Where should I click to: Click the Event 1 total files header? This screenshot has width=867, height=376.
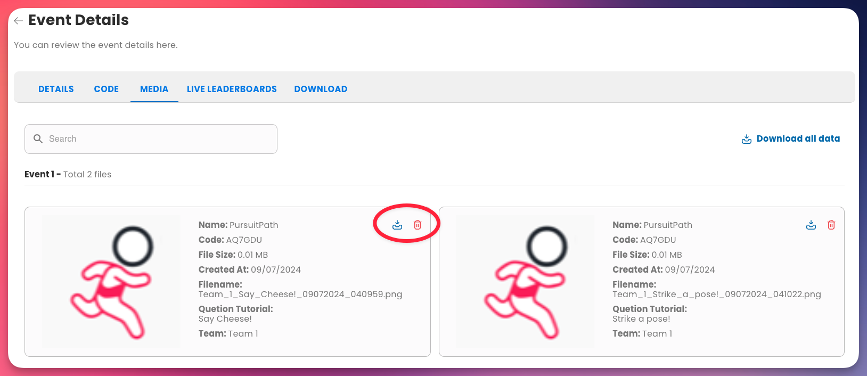tap(68, 174)
